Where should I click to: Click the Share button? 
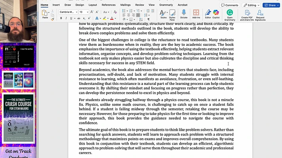271,5
